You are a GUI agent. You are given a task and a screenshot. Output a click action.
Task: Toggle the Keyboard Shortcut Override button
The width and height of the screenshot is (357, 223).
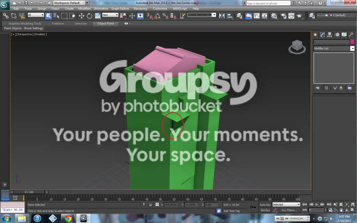[x=140, y=16]
